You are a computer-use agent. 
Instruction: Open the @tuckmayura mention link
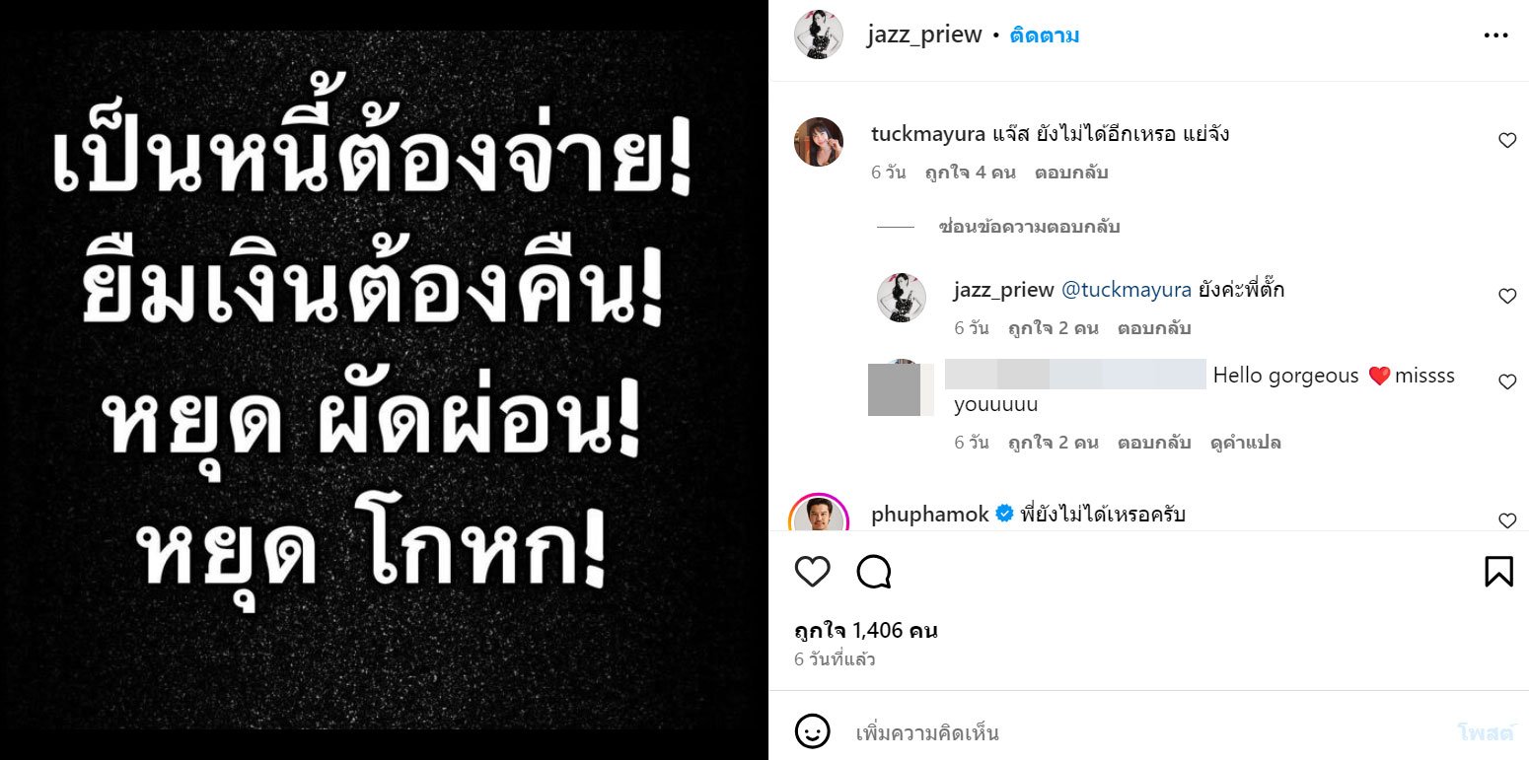(x=1126, y=291)
